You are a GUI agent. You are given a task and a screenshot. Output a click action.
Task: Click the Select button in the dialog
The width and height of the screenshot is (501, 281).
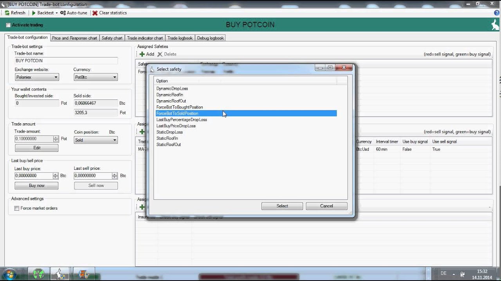pos(282,206)
